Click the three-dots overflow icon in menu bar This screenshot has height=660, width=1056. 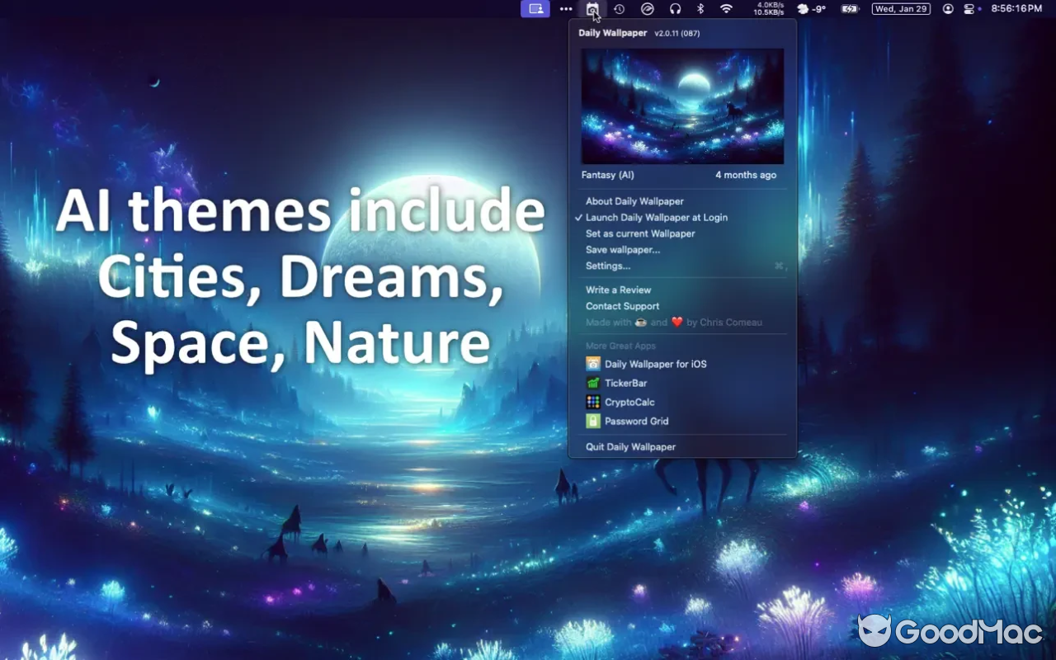566,9
